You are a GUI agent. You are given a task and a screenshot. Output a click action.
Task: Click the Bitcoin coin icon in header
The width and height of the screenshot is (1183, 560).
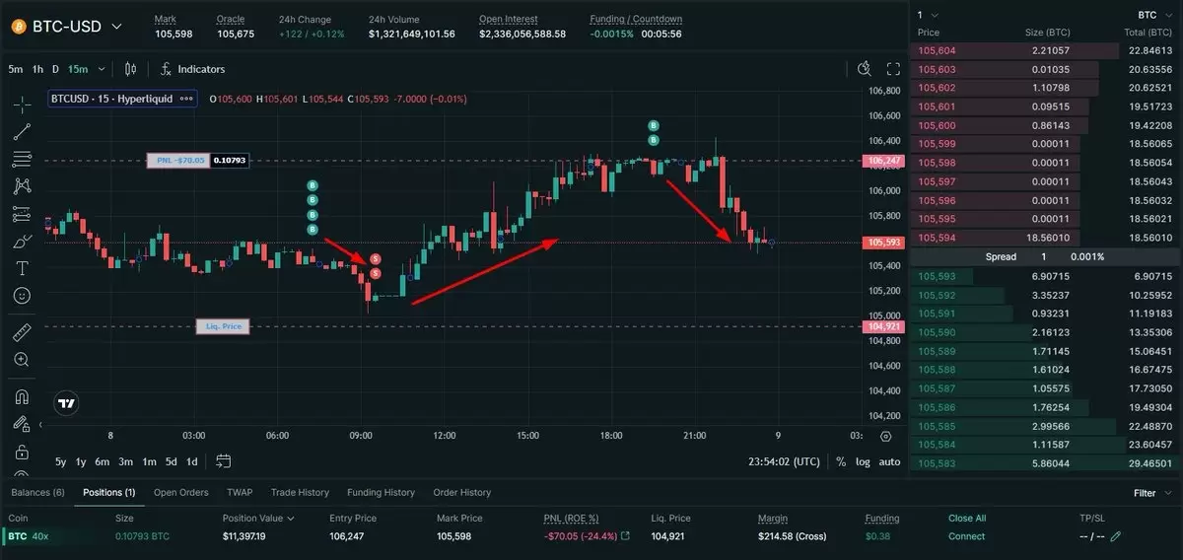(x=18, y=27)
